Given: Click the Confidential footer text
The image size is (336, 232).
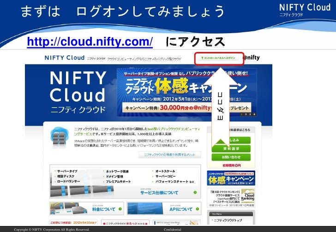Looking at the screenshot, I should pos(173,230).
